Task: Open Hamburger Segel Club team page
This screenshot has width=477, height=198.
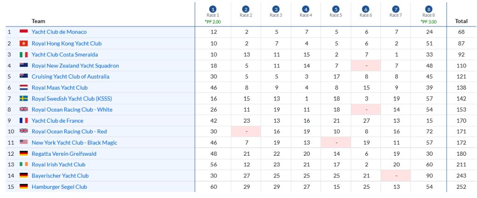Action: pos(59,187)
